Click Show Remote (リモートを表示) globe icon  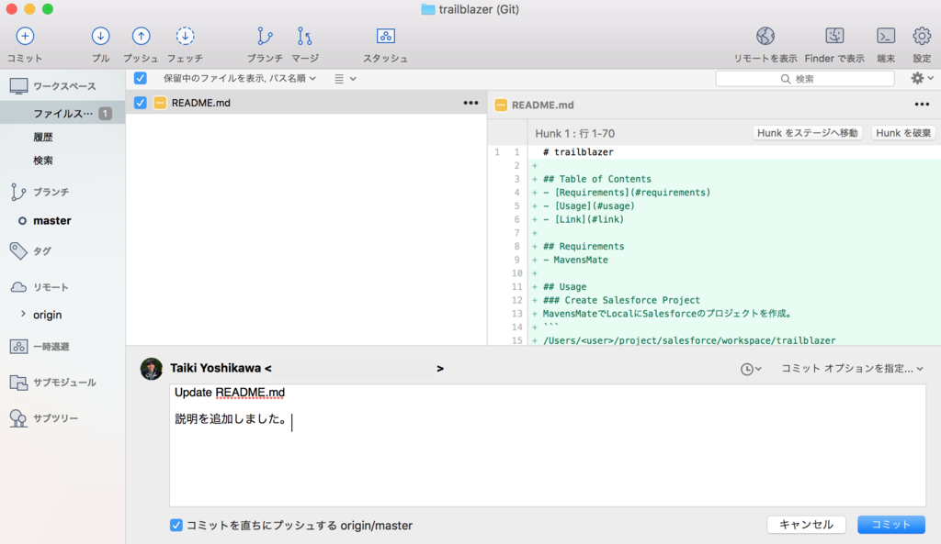pyautogui.click(x=765, y=36)
